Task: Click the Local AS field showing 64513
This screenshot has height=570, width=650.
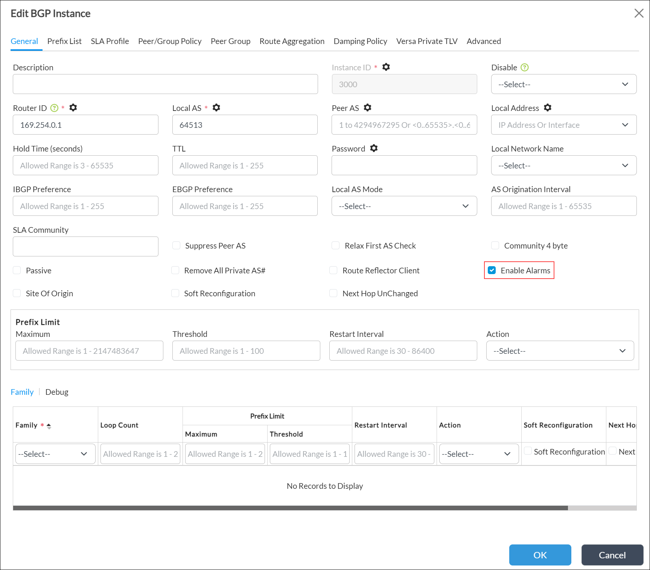Action: (x=245, y=125)
